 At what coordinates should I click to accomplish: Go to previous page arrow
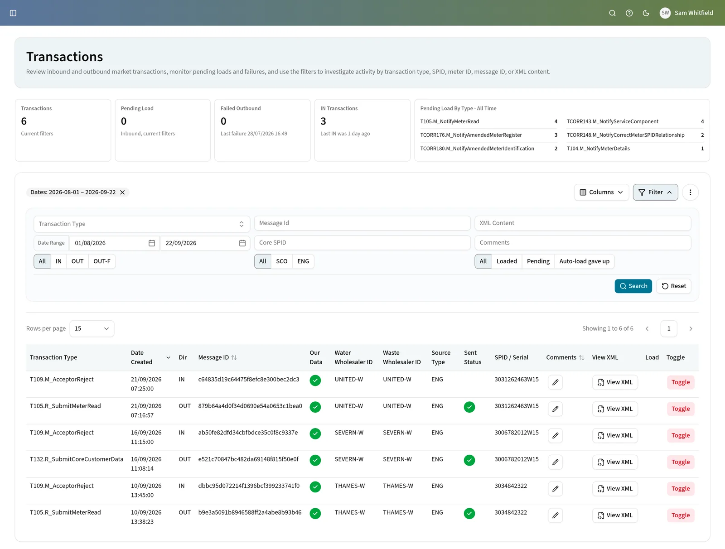click(x=647, y=329)
